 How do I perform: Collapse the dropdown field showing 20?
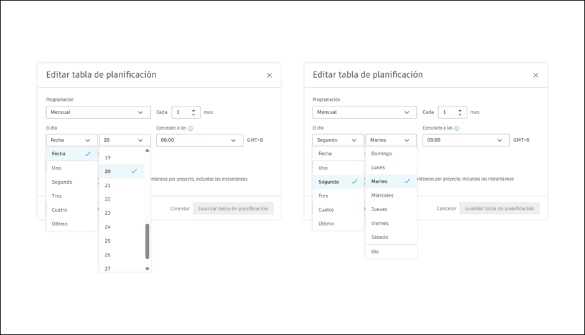click(x=124, y=140)
